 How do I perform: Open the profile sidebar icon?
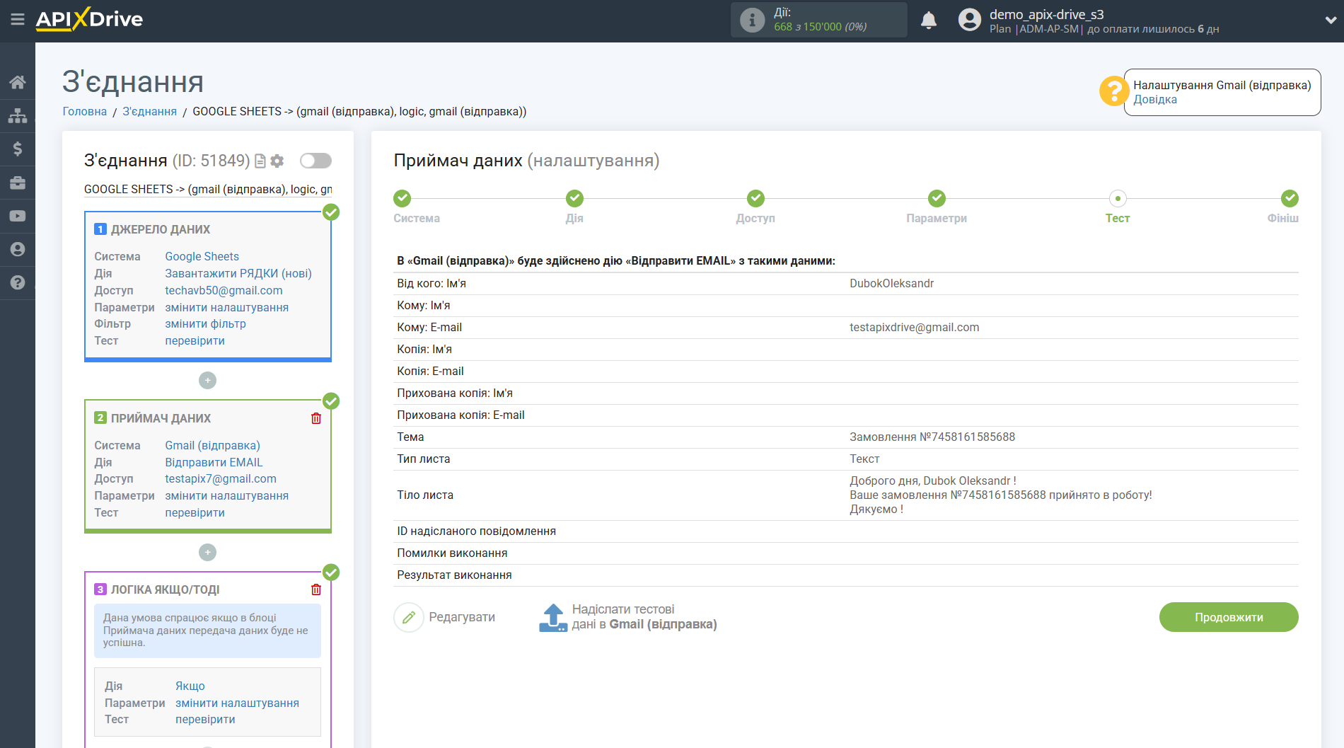(x=18, y=249)
